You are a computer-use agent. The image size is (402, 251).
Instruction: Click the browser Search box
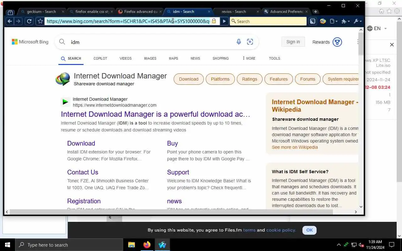[268, 21]
